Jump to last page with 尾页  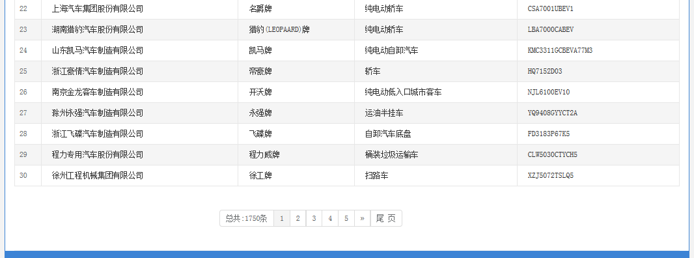(386, 218)
